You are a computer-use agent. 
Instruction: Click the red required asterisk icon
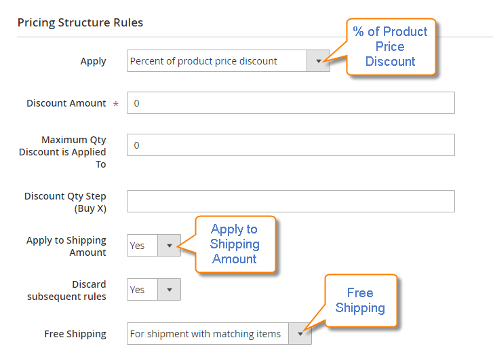point(115,105)
